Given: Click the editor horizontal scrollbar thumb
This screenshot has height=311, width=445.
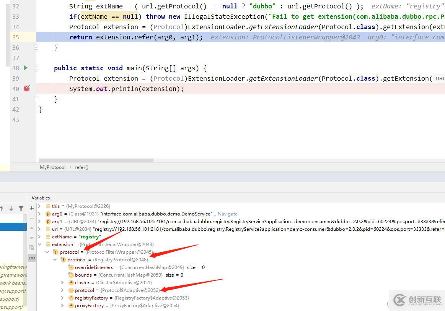Looking at the screenshot, I should pos(96,160).
